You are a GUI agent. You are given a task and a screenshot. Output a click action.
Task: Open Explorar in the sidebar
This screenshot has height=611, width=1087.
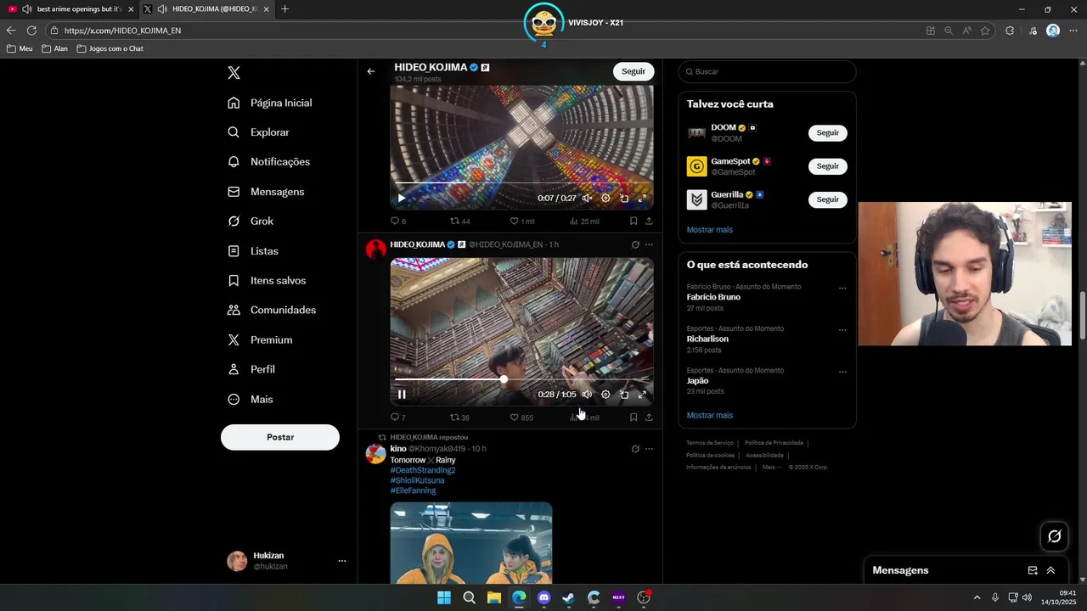[259, 132]
